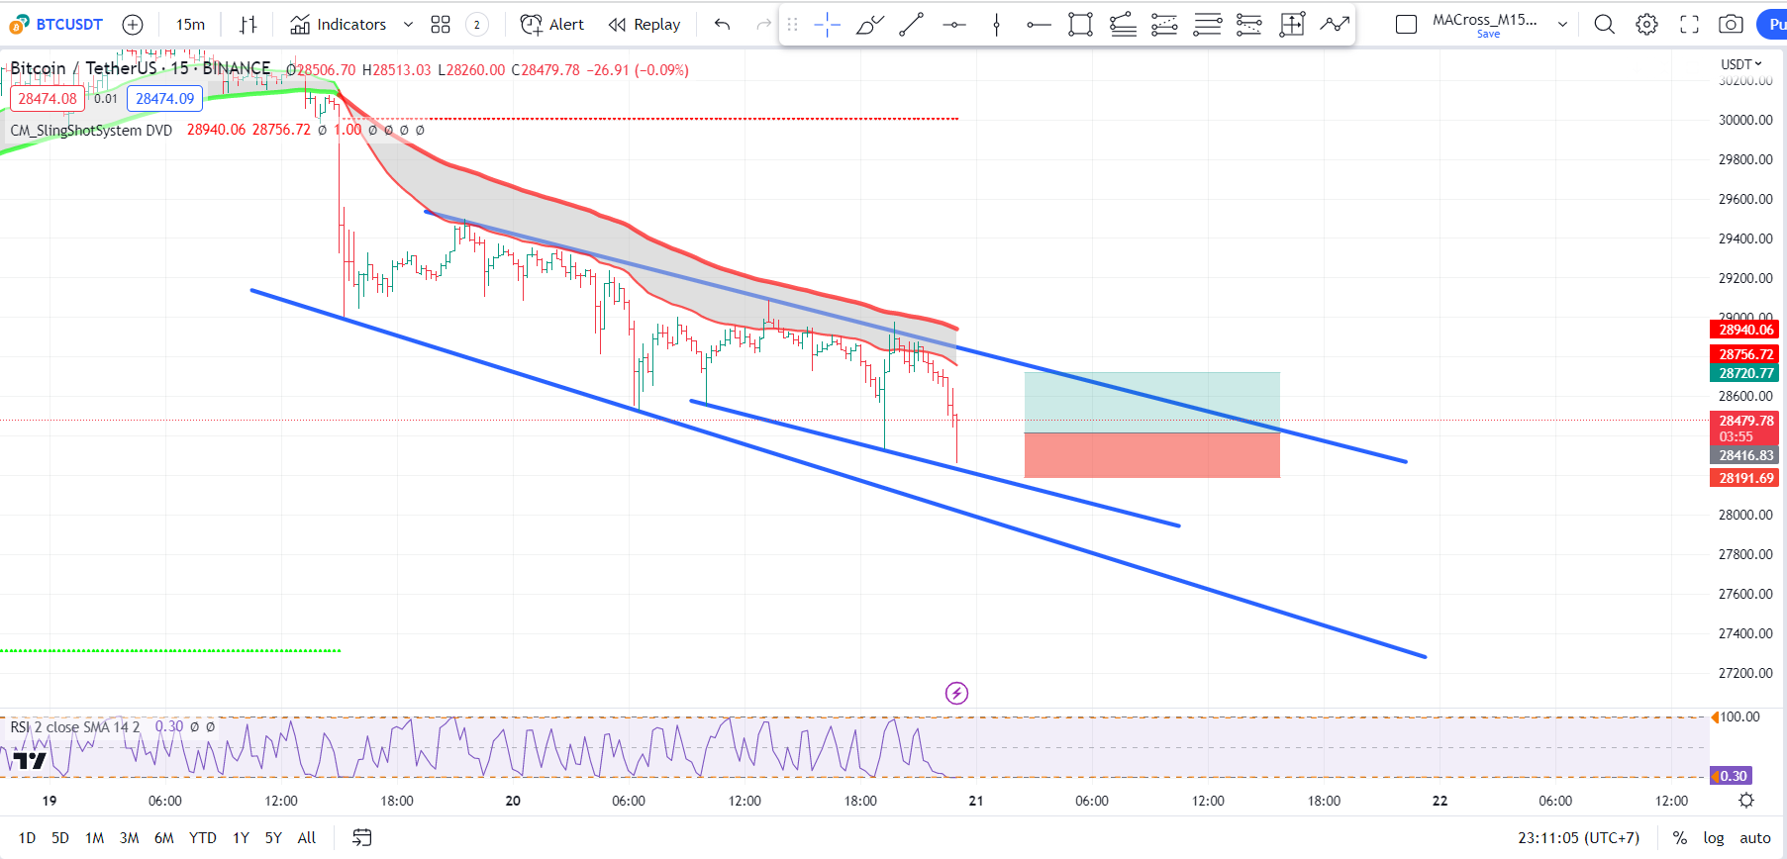Switch to the YTD date range
Image resolution: width=1787 pixels, height=859 pixels.
(203, 838)
